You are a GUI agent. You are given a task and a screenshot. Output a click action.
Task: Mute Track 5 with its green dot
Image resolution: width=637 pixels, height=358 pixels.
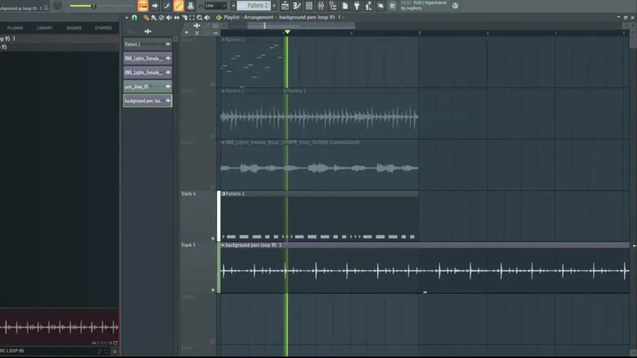click(213, 289)
